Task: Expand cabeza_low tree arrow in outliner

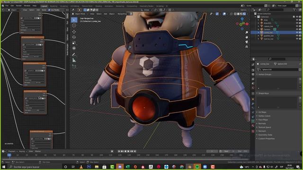Action: [258, 26]
